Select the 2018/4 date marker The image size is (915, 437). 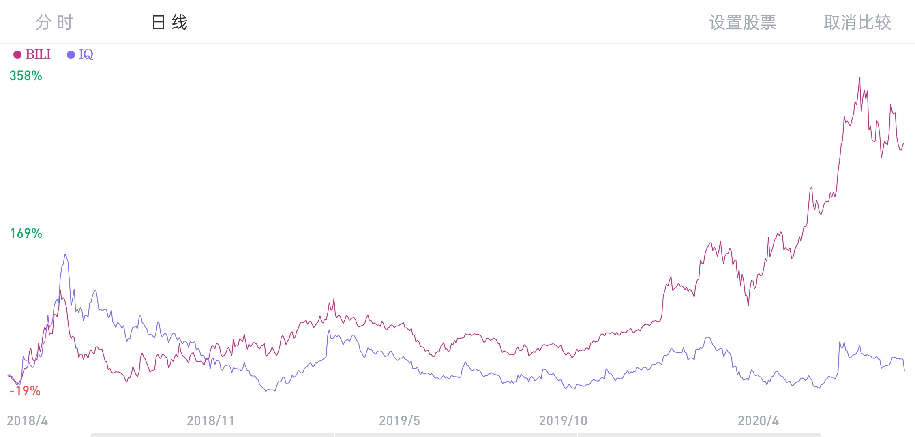[27, 421]
